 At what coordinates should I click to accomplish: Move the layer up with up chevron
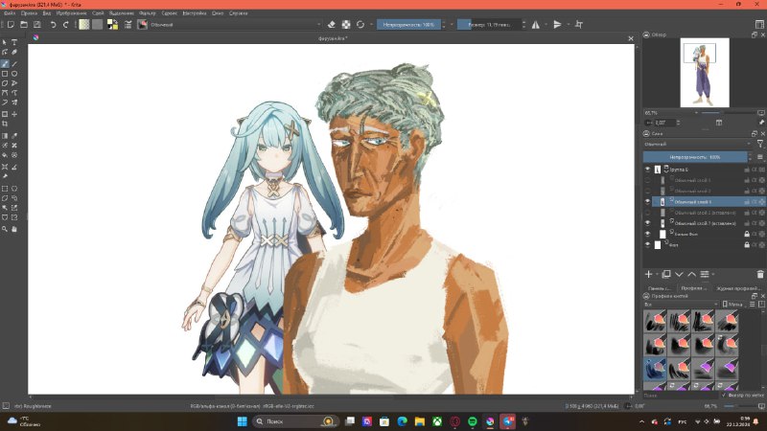[x=691, y=275]
